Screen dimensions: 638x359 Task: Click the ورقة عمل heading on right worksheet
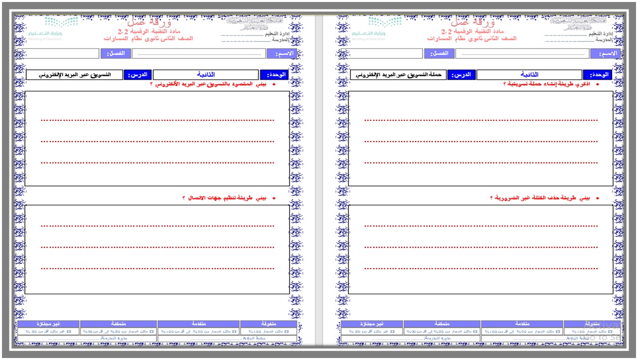coord(473,22)
